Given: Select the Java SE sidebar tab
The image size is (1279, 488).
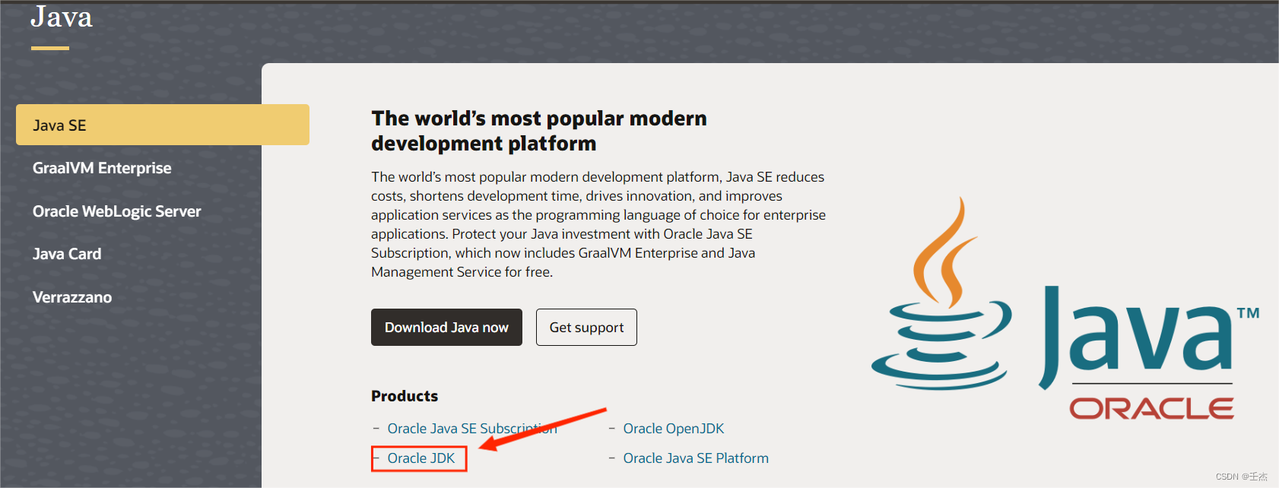Looking at the screenshot, I should [x=162, y=125].
